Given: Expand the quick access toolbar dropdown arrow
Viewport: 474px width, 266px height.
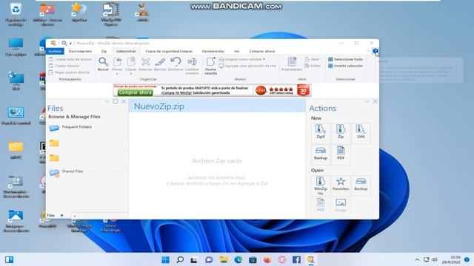Looking at the screenshot, I should tap(70, 44).
